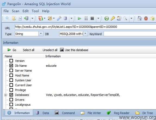Click the gold key icon in toolbar
This screenshot has width=156, height=120.
coord(113,18)
